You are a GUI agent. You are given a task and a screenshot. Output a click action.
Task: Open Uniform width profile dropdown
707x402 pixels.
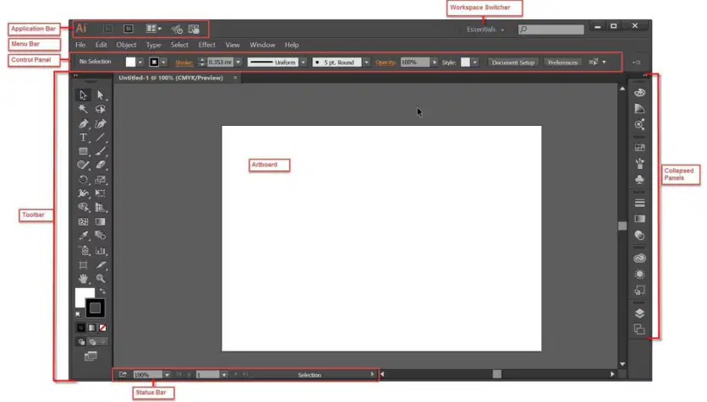pyautogui.click(x=303, y=62)
